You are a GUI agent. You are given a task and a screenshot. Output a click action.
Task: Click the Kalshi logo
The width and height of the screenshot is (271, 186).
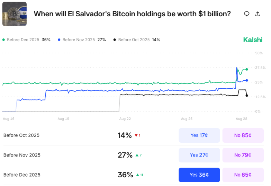pyautogui.click(x=253, y=40)
